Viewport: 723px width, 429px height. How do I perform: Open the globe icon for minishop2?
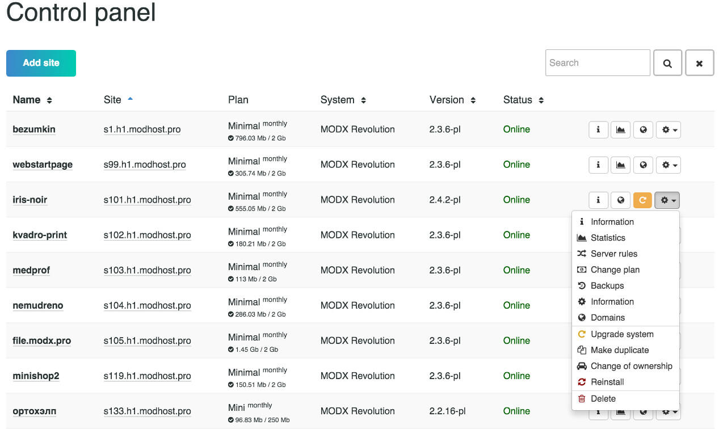tap(643, 376)
